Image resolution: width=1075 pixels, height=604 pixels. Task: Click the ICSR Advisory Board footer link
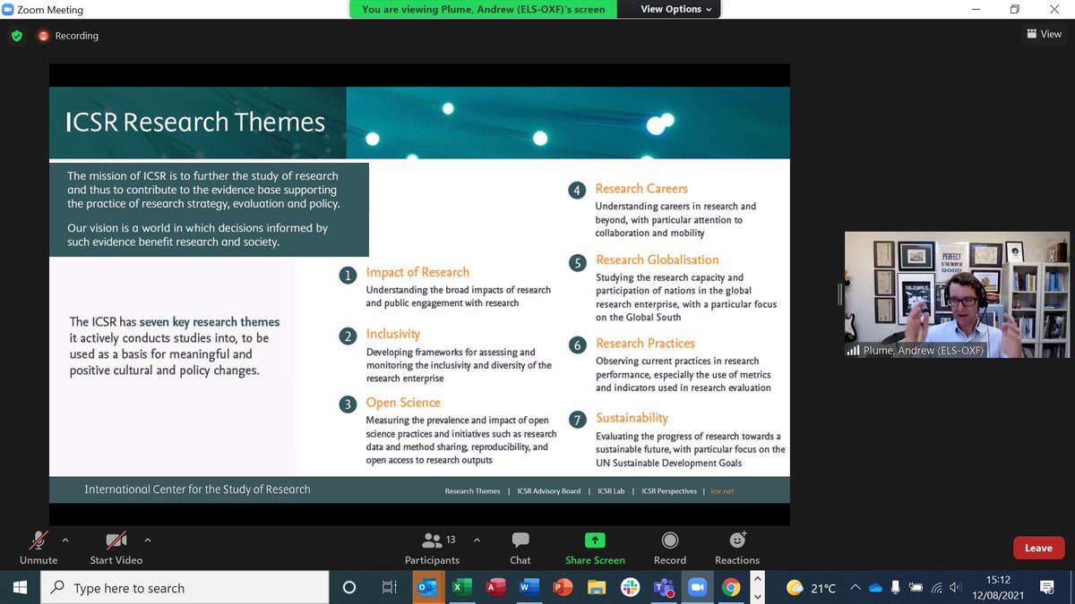[x=548, y=491]
